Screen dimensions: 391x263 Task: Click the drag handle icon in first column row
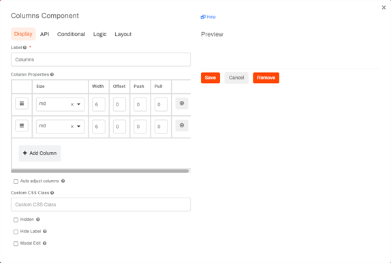coord(22,104)
